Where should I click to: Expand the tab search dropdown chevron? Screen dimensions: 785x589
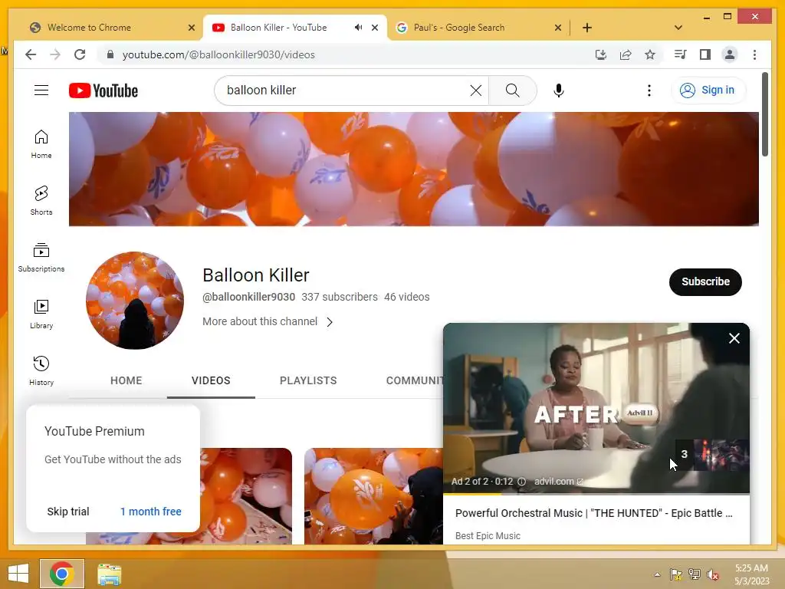point(678,28)
